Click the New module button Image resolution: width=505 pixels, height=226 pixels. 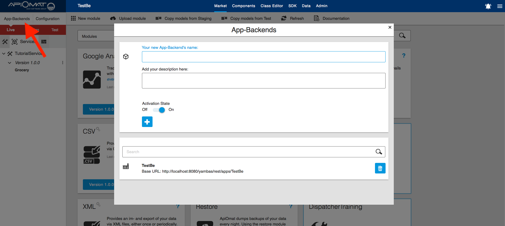(86, 18)
